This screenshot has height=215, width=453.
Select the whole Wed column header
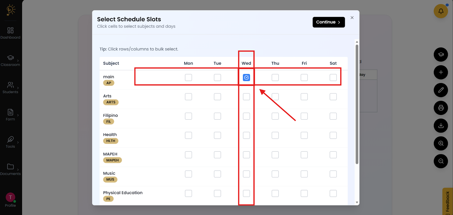pyautogui.click(x=246, y=63)
